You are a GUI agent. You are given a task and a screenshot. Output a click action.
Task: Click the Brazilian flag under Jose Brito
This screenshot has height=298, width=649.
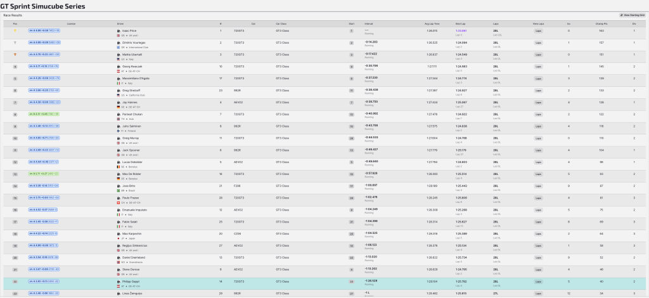pyautogui.click(x=119, y=191)
